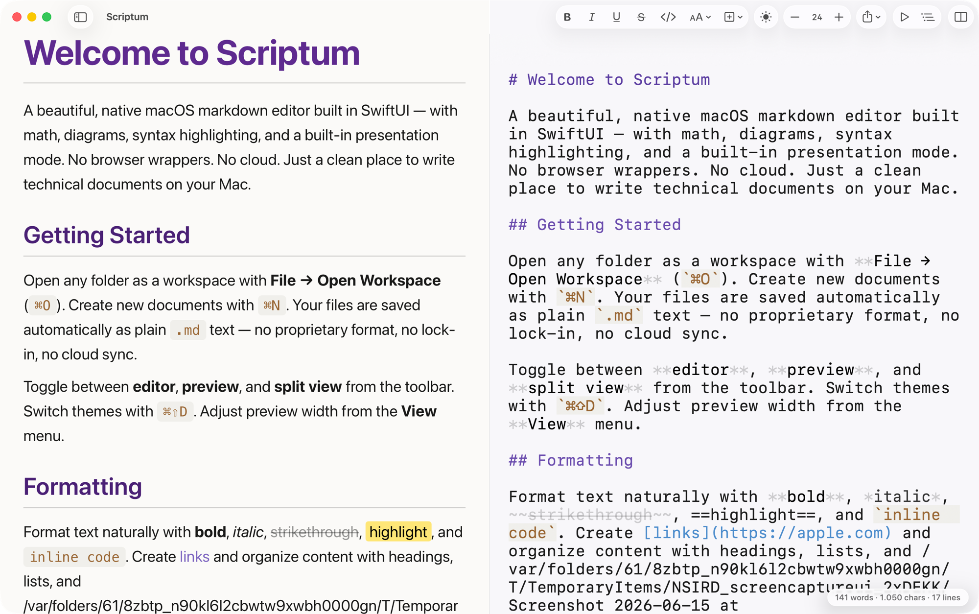Click the Getting Started preview heading
Viewport: 979px width, 614px height.
[106, 235]
